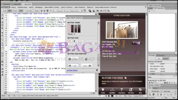
Task: Choose the black plus button icon
Action: (74, 41)
